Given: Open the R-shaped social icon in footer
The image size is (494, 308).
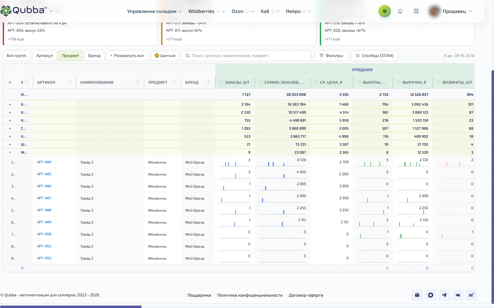Looking at the screenshot, I should [471, 295].
